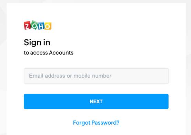Select the word "Accounts" in subtitle
Viewport: 191px width, 135px height.
point(61,53)
